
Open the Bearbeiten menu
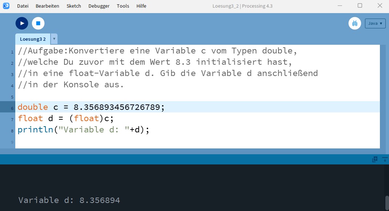(x=47, y=6)
